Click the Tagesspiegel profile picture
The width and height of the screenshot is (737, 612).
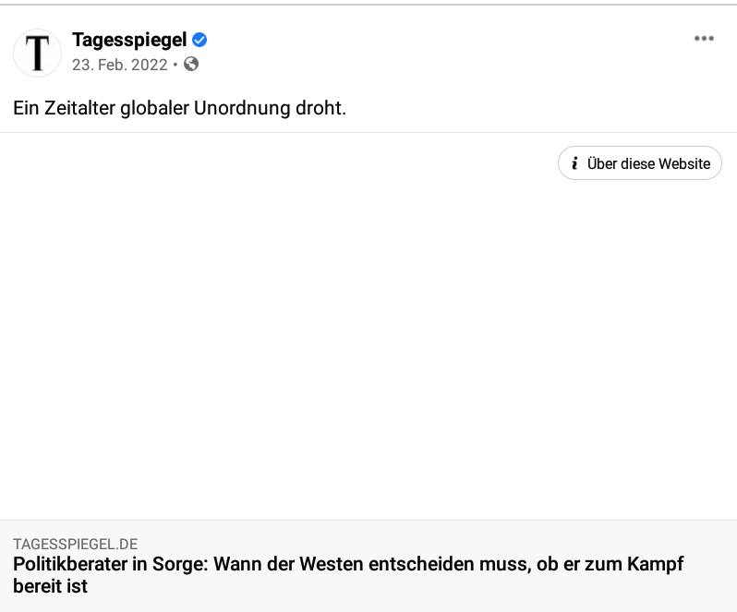37,53
